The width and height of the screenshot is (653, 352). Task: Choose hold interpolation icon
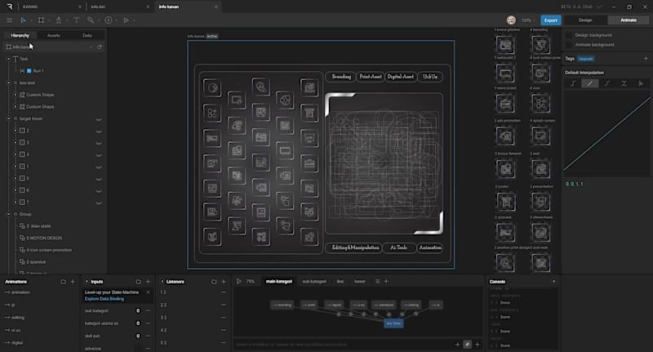[573, 83]
